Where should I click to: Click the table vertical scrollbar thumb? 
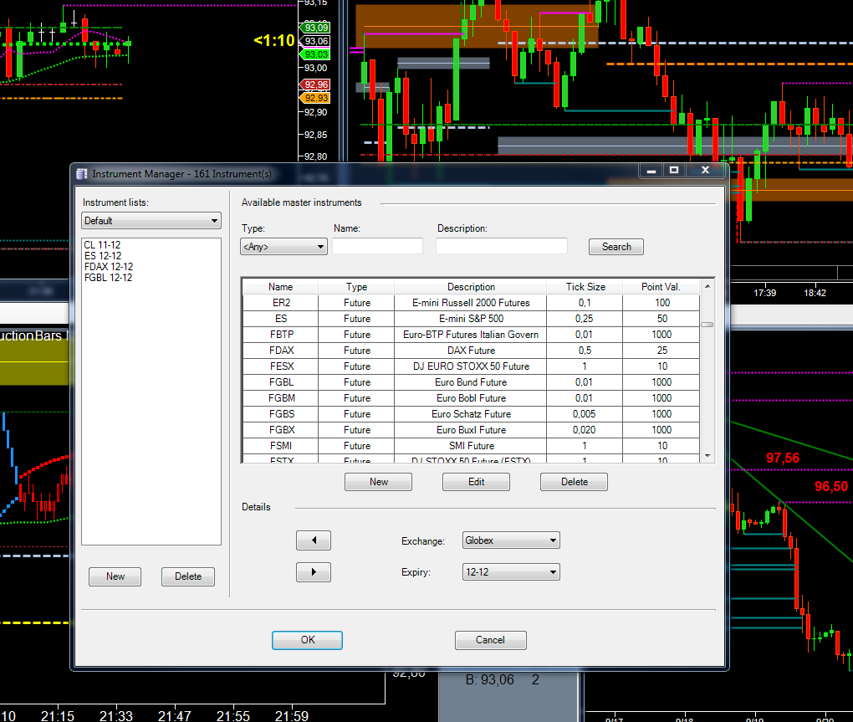tap(707, 325)
